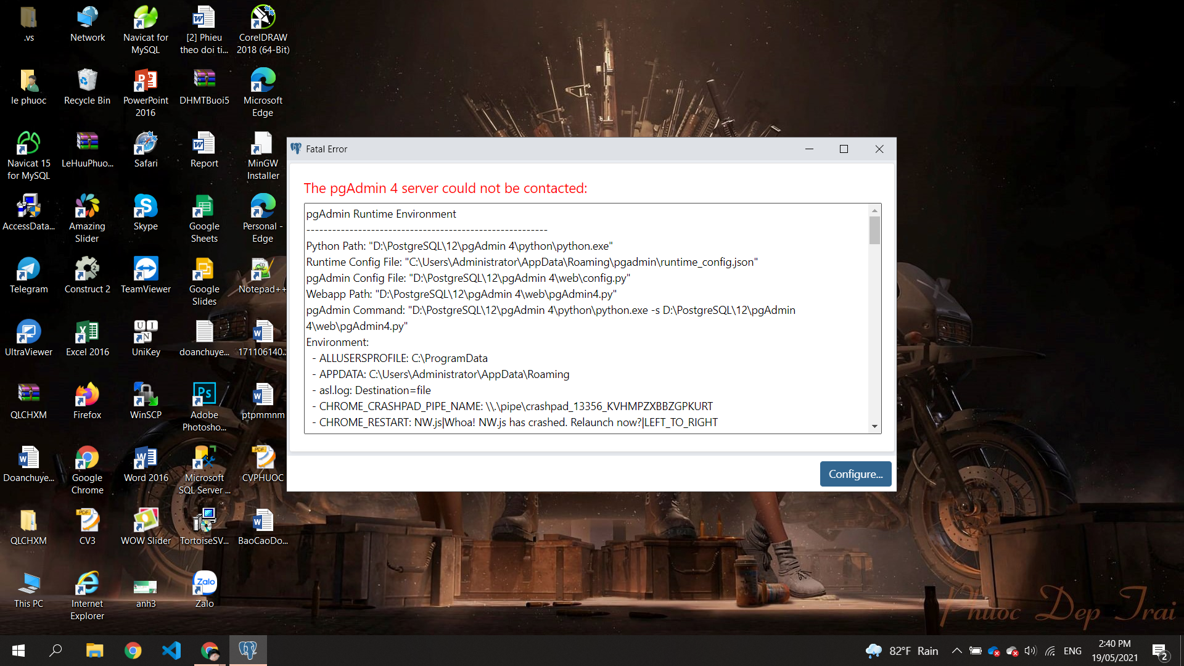Select the TeamViewer desktop shortcut
The image size is (1184, 666).
tap(146, 276)
